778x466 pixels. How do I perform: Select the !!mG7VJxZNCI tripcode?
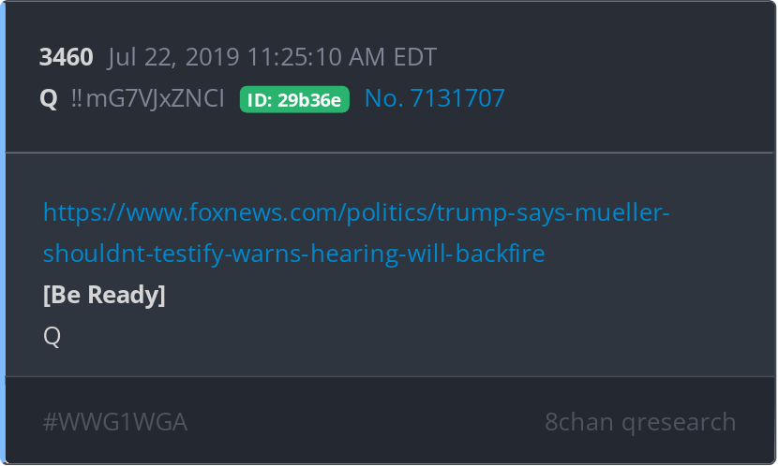pyautogui.click(x=148, y=98)
